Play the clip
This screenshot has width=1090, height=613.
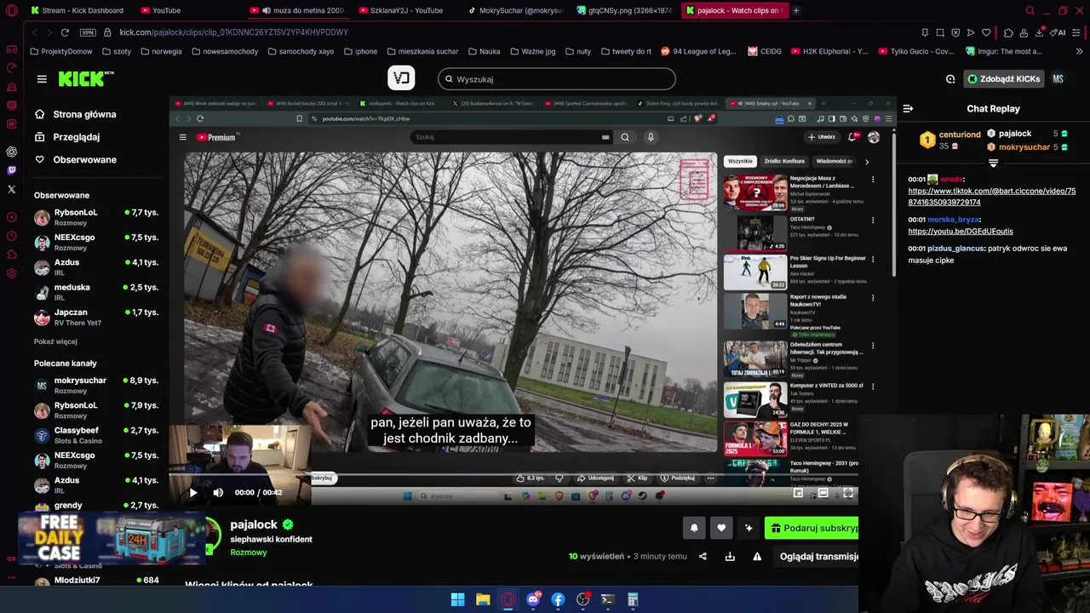[193, 492]
